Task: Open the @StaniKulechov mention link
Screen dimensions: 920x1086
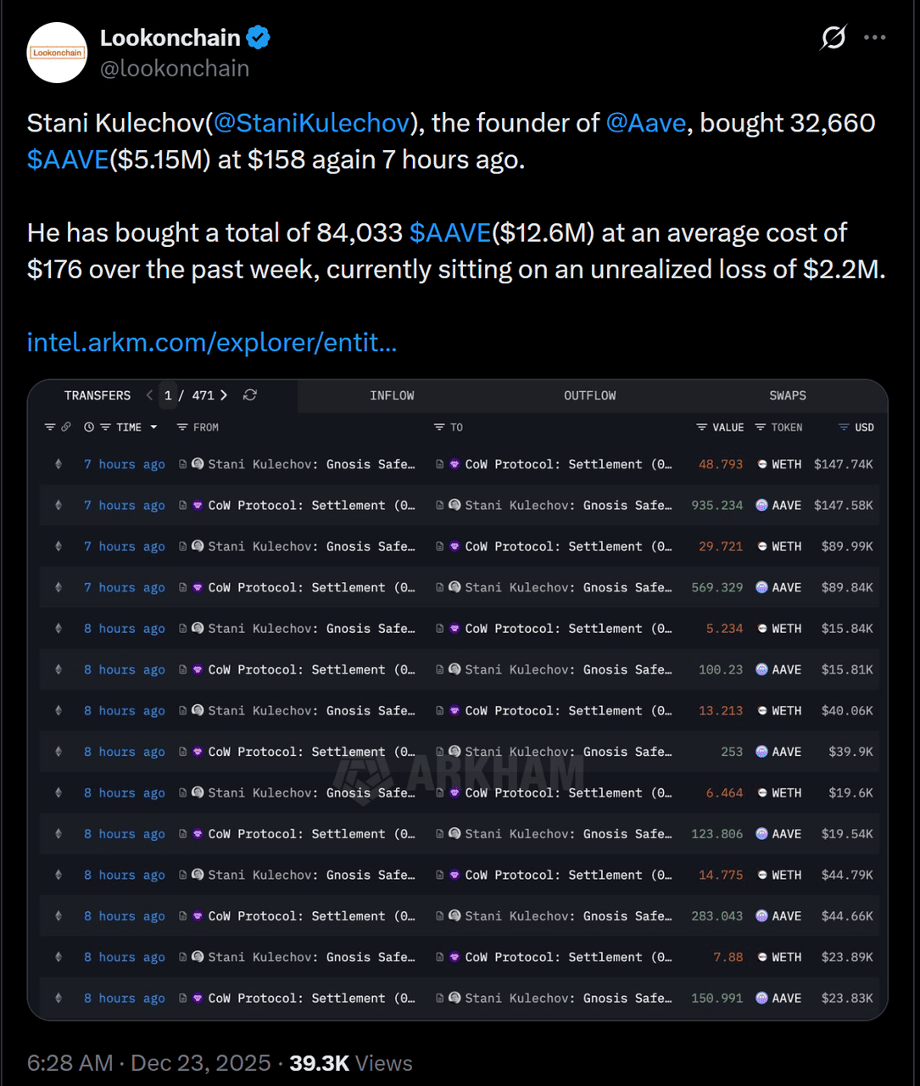Action: tap(311, 123)
